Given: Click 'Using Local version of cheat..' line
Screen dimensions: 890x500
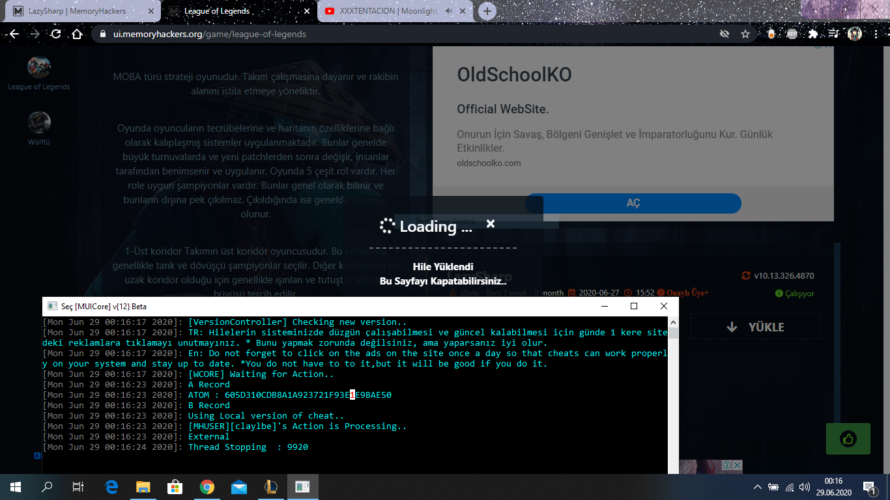Looking at the screenshot, I should [x=266, y=416].
